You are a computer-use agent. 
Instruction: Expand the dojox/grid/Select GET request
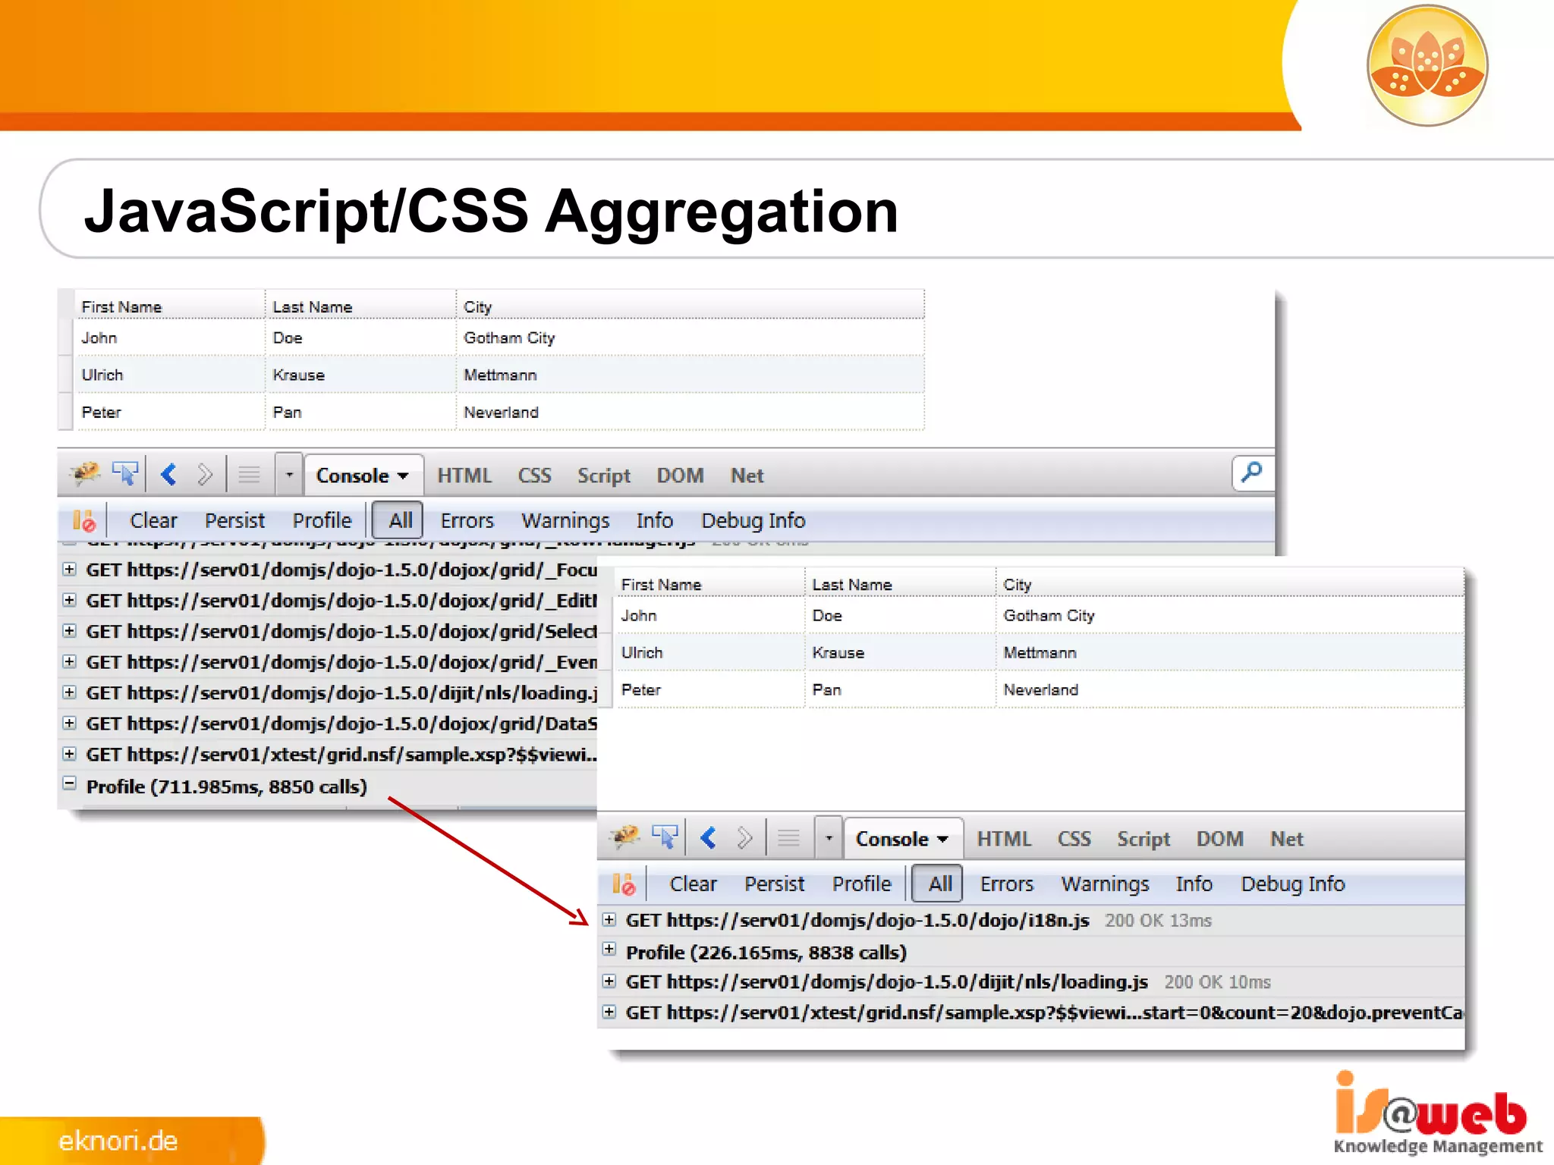point(69,630)
